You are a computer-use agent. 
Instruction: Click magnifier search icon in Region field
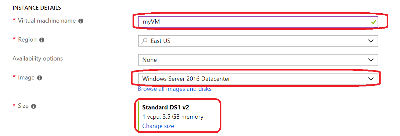pos(144,41)
